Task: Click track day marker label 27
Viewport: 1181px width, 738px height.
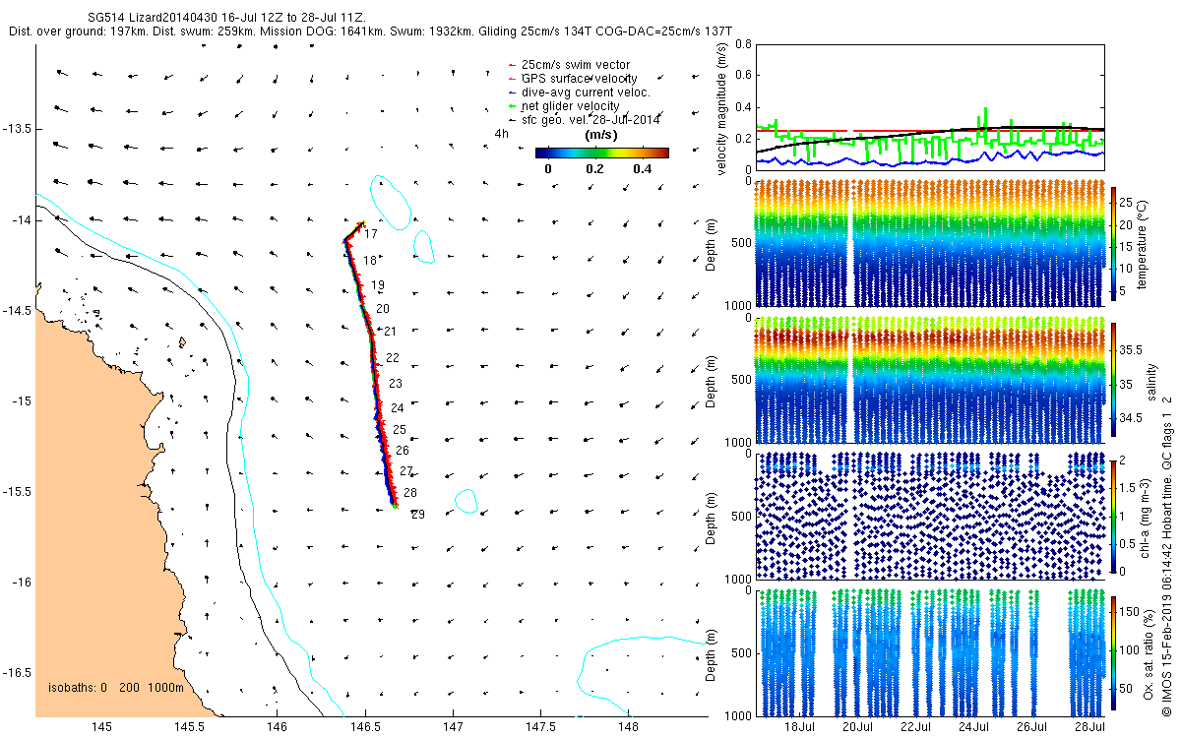Action: [406, 471]
